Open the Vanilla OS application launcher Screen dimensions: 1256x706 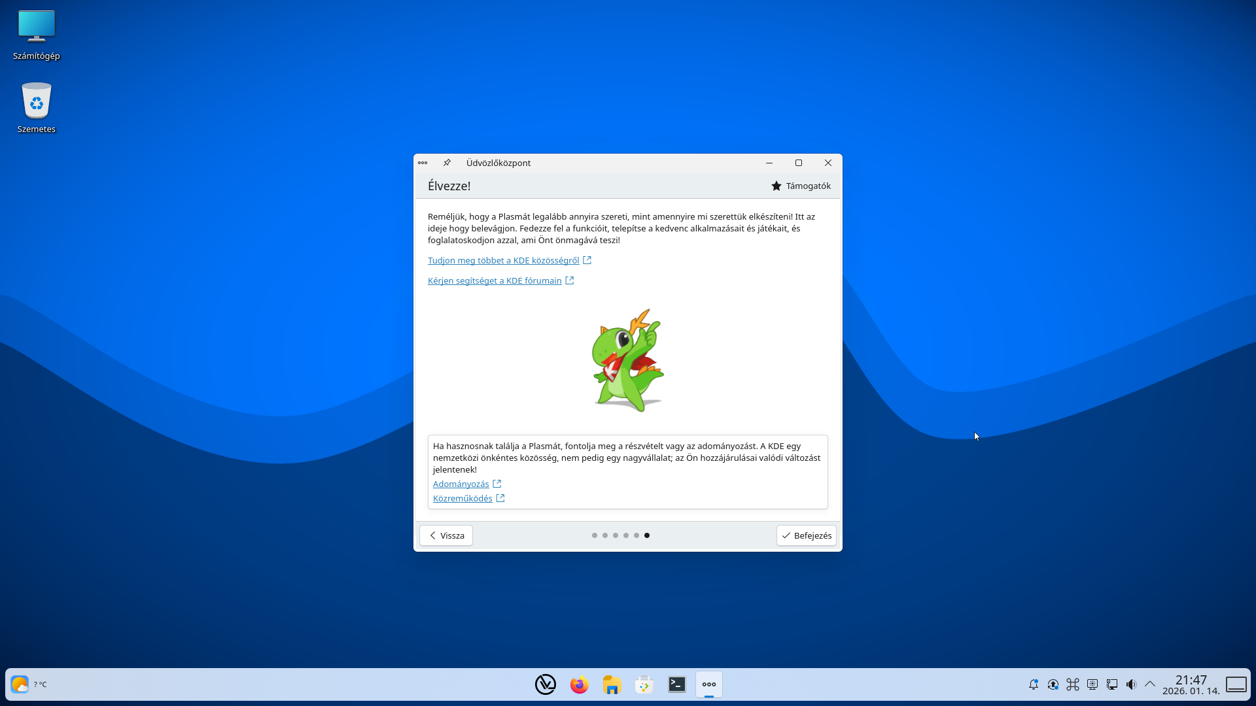point(545,684)
